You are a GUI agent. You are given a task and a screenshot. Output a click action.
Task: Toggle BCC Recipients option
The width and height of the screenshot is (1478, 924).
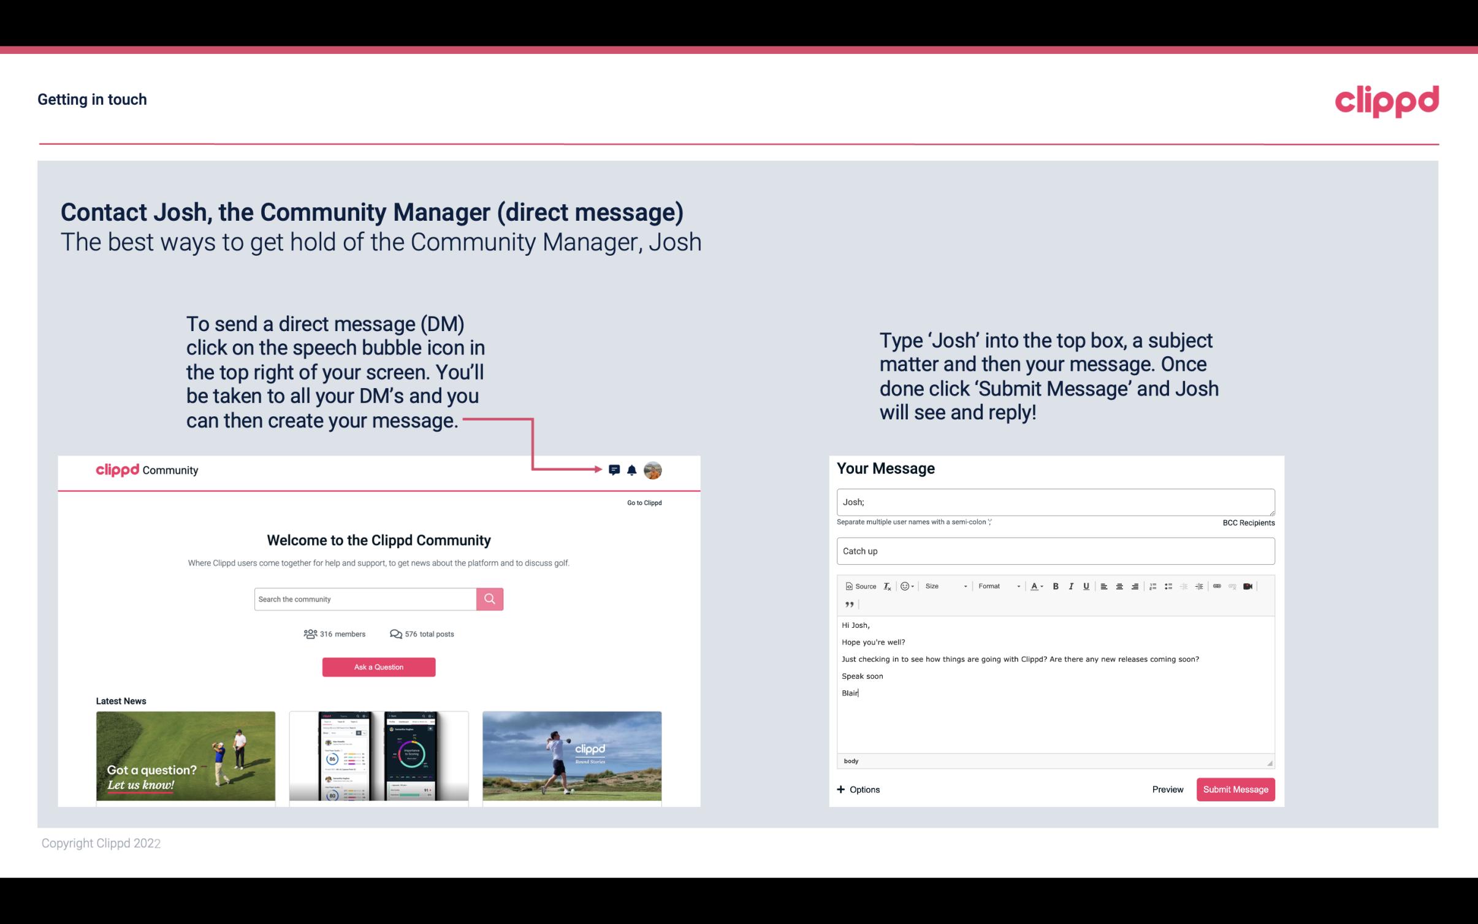(1248, 522)
